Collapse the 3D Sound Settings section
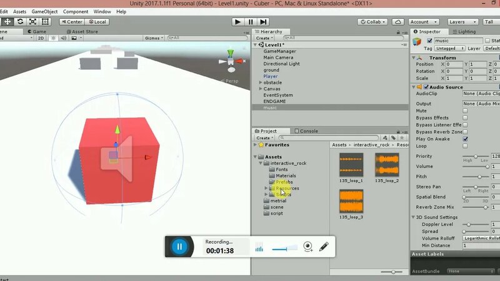This screenshot has width=500, height=281. (413, 217)
